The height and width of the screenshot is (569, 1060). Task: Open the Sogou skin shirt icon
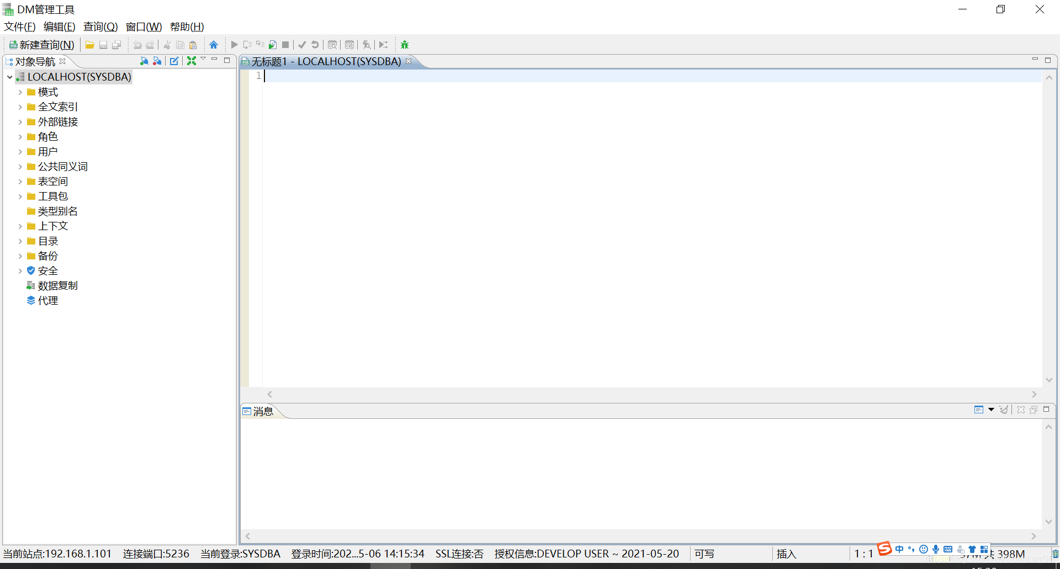click(x=972, y=549)
